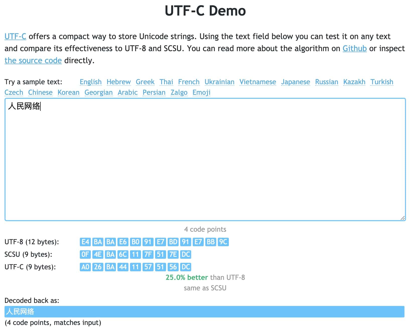This screenshot has height=332, width=410.
Task: Open the Github link
Action: 355,48
